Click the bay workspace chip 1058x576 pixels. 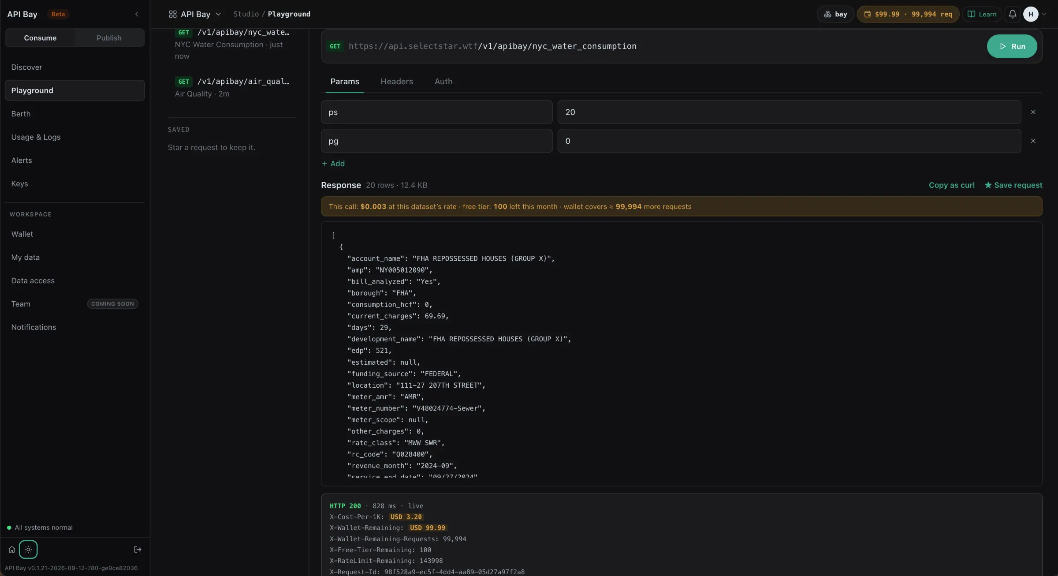point(835,14)
